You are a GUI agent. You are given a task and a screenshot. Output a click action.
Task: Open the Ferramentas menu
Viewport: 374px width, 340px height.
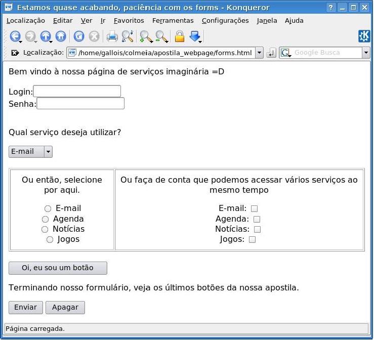[x=173, y=21]
